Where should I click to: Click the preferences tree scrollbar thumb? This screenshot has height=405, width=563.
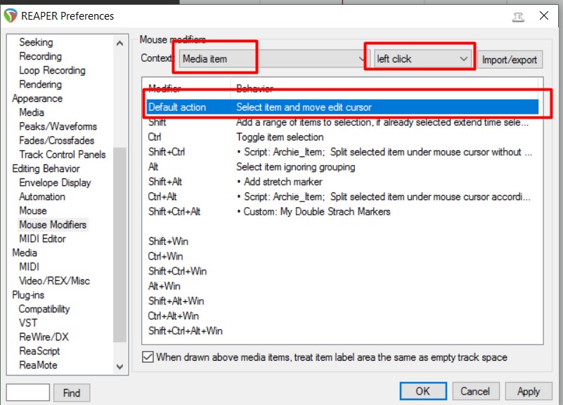[120, 244]
